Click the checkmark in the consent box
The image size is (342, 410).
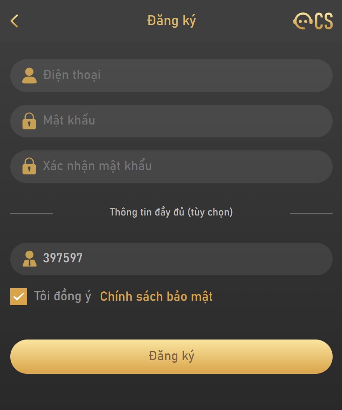(18, 296)
